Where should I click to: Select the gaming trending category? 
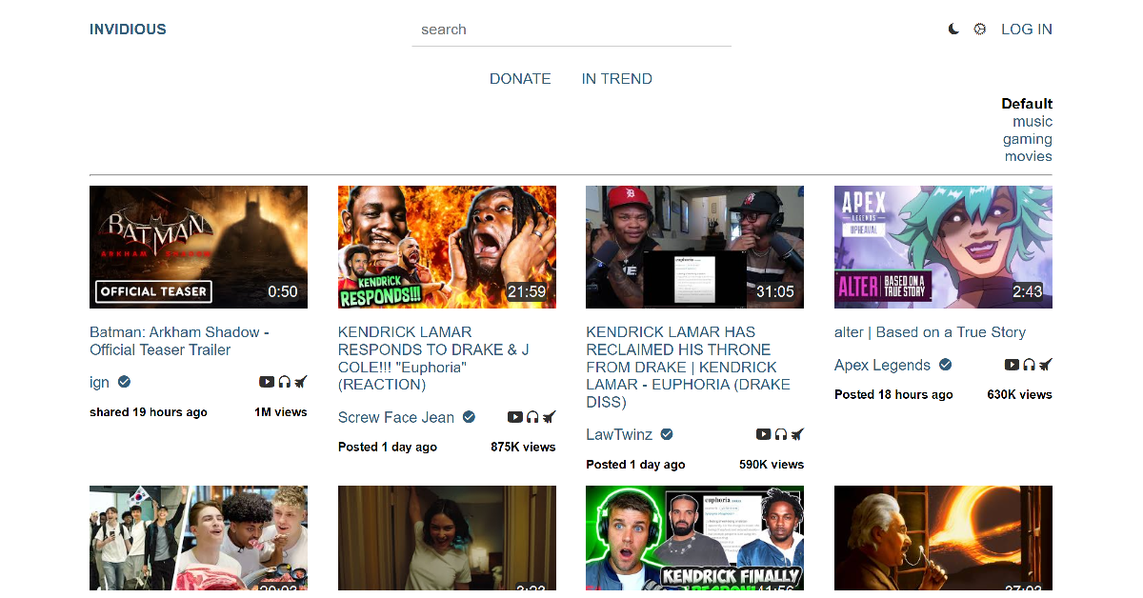[1027, 139]
